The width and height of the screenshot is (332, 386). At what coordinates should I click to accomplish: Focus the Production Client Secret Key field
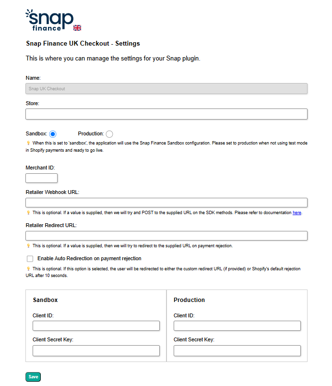237,350
